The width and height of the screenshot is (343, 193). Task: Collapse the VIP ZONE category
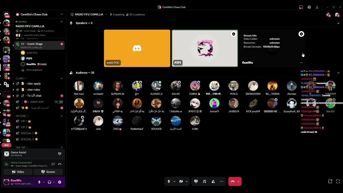pos(22,116)
